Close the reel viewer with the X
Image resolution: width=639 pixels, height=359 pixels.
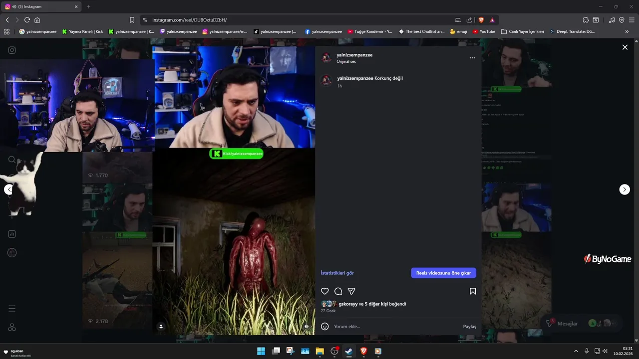point(625,47)
